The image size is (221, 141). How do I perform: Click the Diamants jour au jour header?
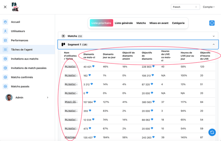pos(109,56)
